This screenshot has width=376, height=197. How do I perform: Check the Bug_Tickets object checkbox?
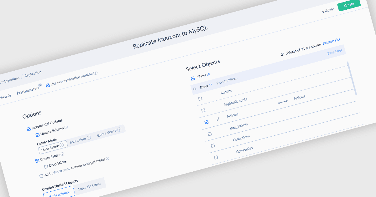point(210,134)
